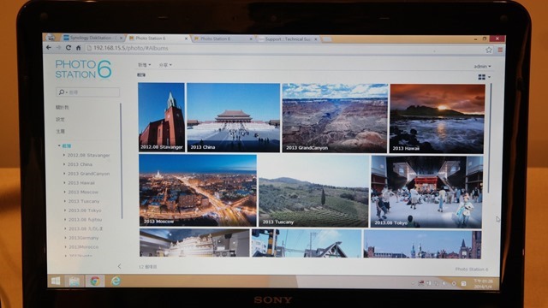Open Chrome hamburger menu icon
This screenshot has width=548, height=308.
click(500, 50)
